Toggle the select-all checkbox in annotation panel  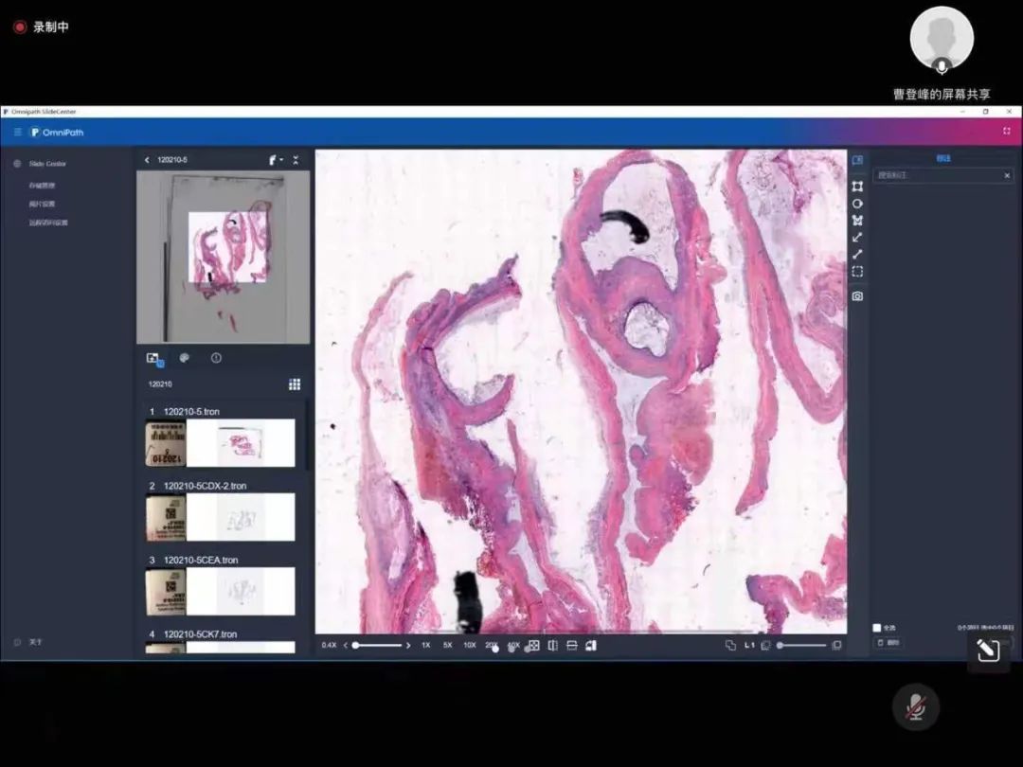click(876, 628)
